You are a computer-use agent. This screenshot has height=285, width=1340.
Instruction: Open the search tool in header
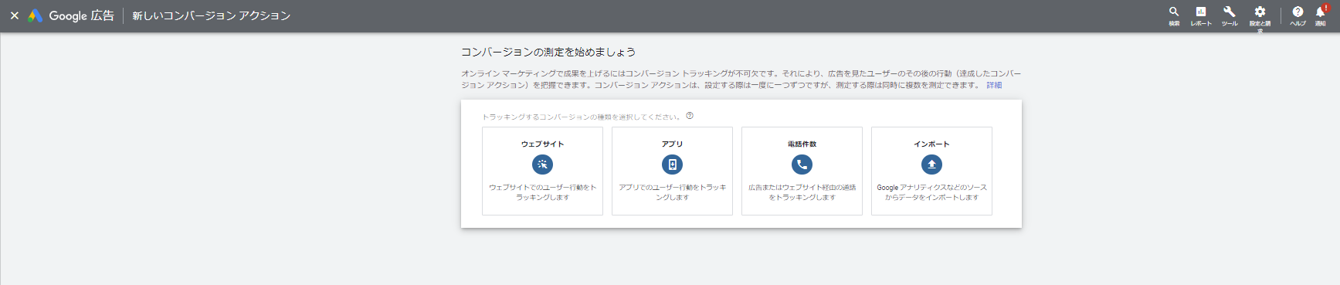tap(1174, 15)
